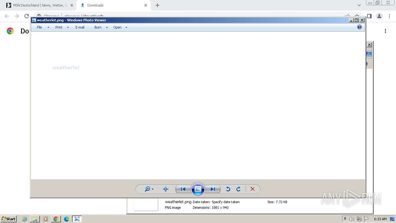Click Chrome forward arrow
This screenshot has width=396, height=223.
(x=17, y=16)
